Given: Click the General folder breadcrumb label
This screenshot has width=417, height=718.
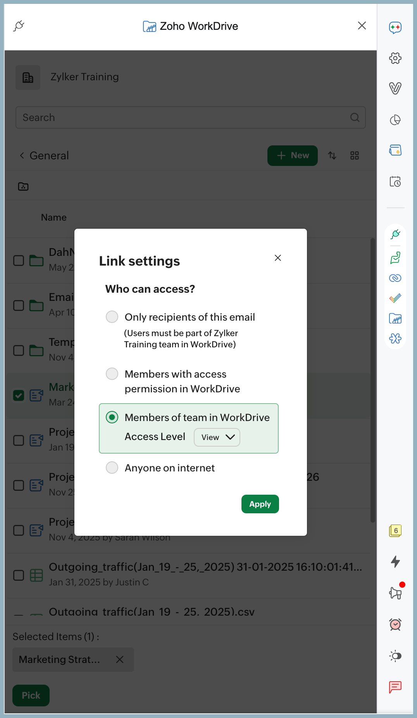Looking at the screenshot, I should click(x=49, y=155).
